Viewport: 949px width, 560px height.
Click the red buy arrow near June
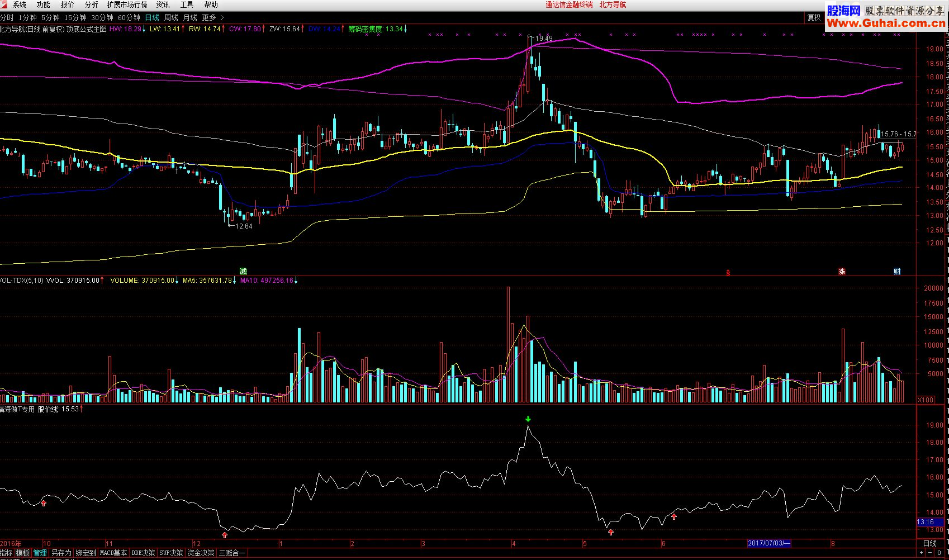674,516
